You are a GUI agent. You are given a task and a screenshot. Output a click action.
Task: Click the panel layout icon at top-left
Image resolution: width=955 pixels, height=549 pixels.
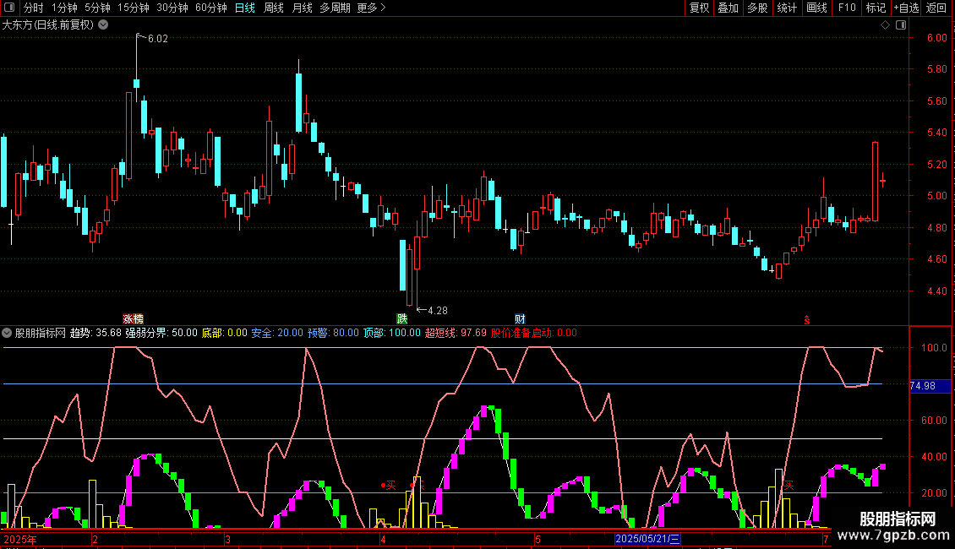click(x=9, y=8)
